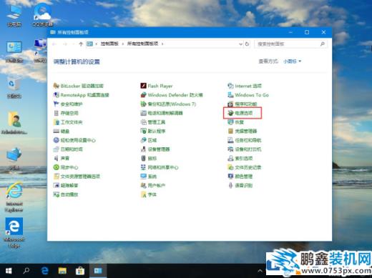The height and width of the screenshot is (278, 372).
Task: Open 默认程序 default programs
Action: (x=153, y=131)
